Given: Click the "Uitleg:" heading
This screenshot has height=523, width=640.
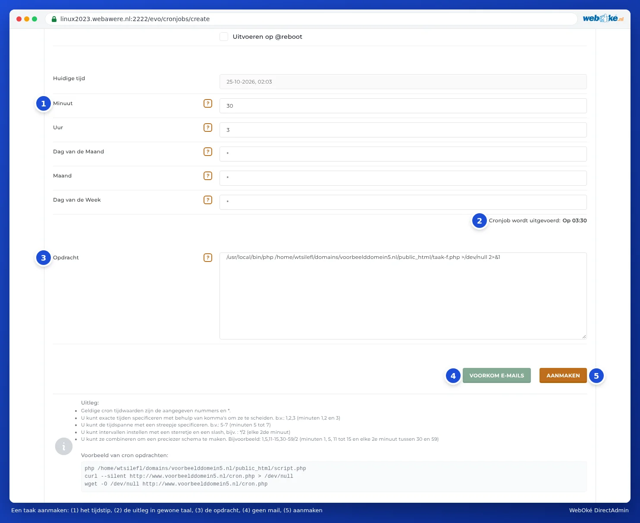Looking at the screenshot, I should [90, 403].
